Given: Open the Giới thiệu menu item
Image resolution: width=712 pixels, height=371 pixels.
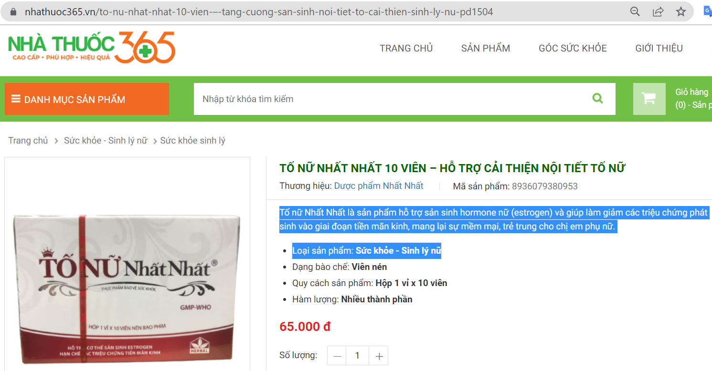Looking at the screenshot, I should 659,48.
